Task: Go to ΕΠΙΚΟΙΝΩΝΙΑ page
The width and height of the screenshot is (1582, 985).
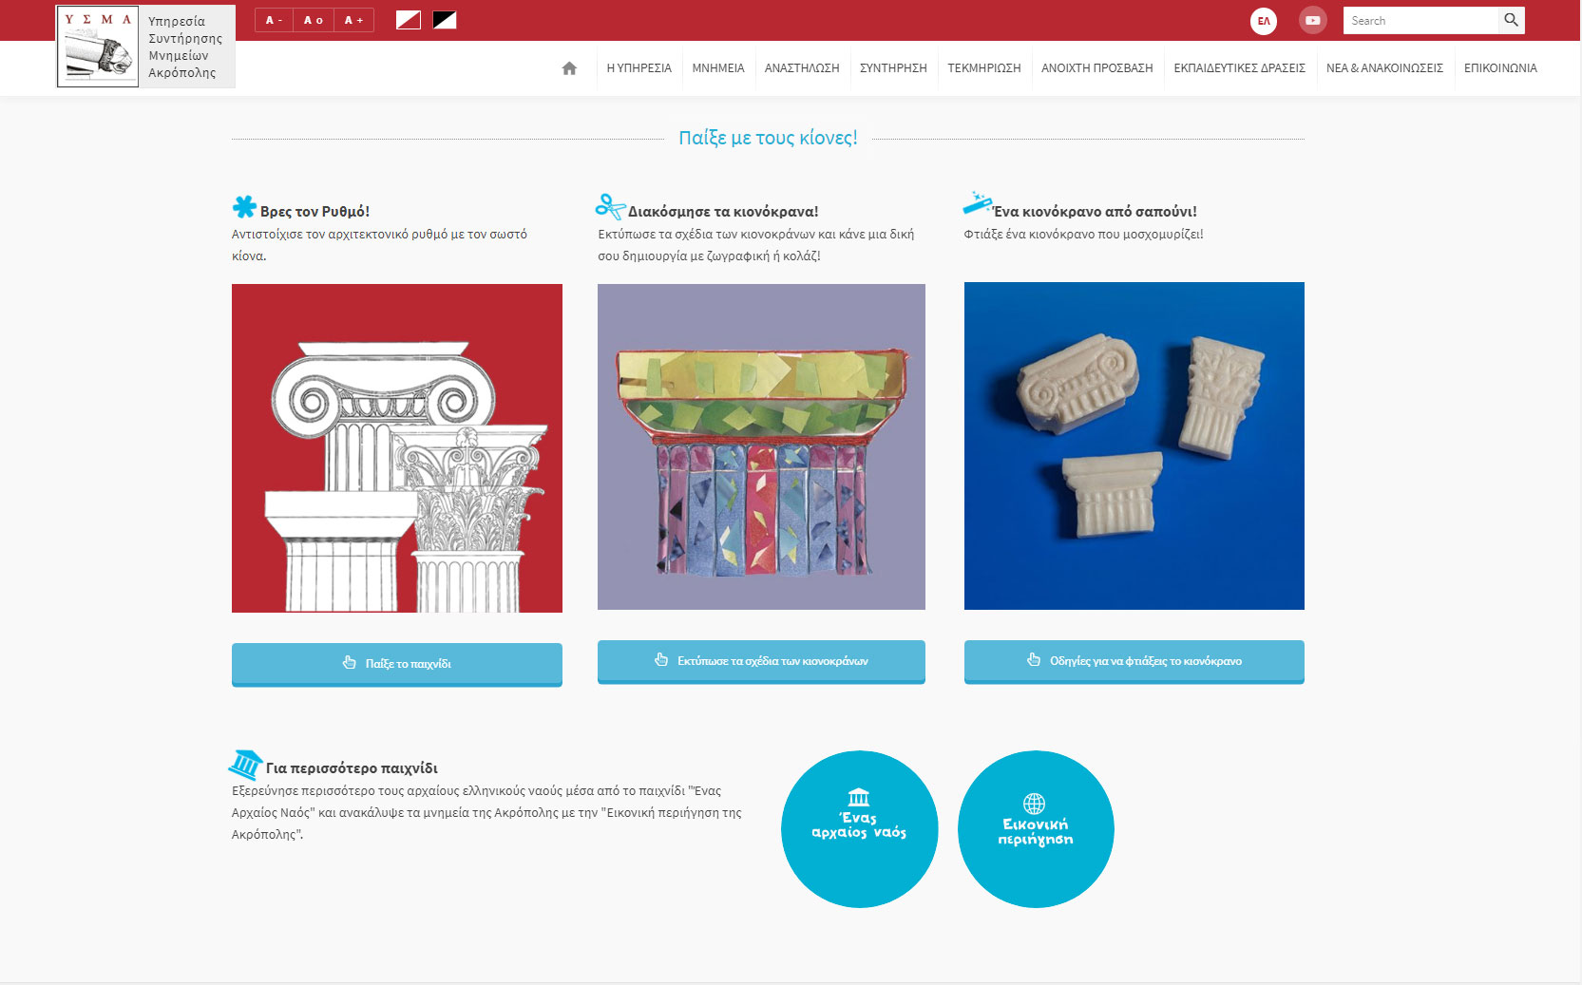Action: [x=1499, y=68]
